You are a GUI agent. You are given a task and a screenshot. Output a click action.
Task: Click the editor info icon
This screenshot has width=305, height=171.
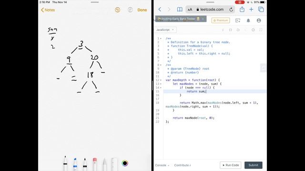pos(223,30)
